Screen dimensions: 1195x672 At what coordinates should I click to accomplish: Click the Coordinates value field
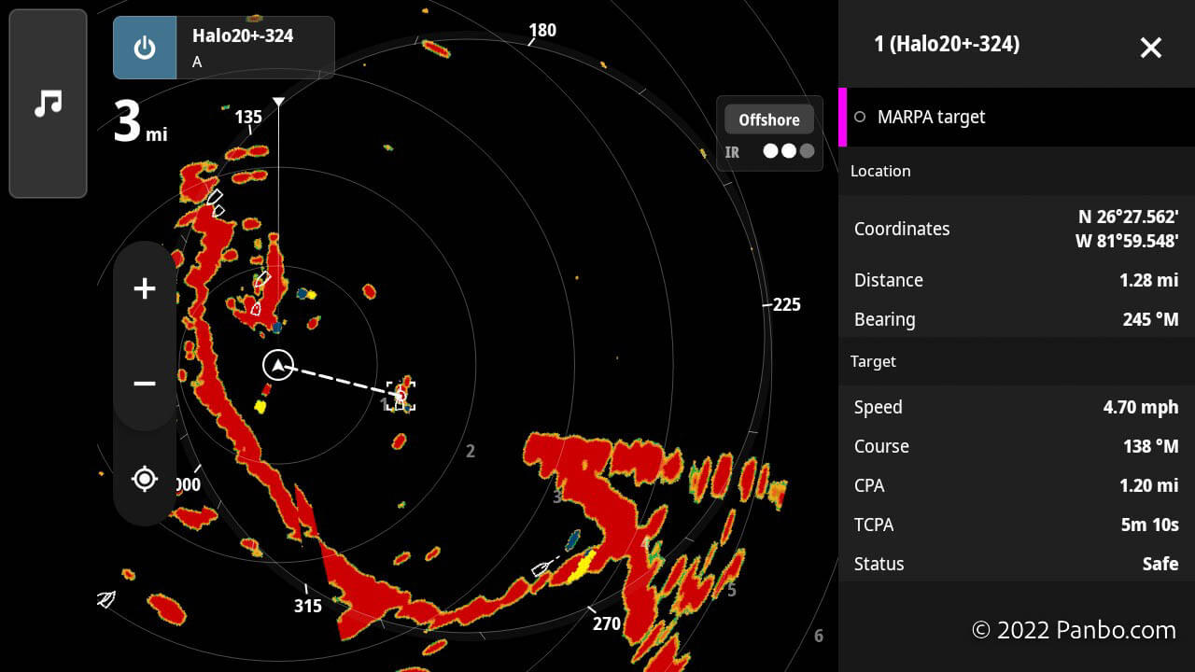pyautogui.click(x=1130, y=229)
